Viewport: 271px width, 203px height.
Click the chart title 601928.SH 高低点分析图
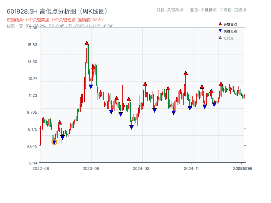(x=41, y=10)
